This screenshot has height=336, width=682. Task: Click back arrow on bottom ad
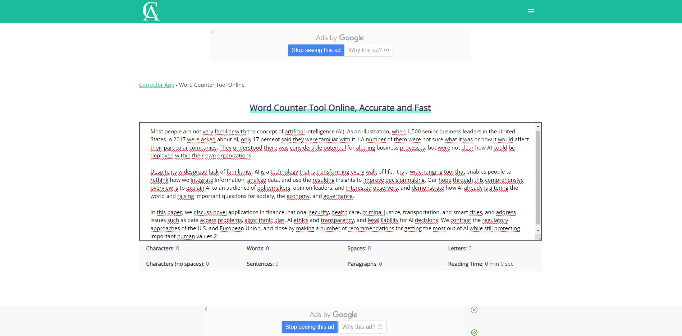(207, 309)
